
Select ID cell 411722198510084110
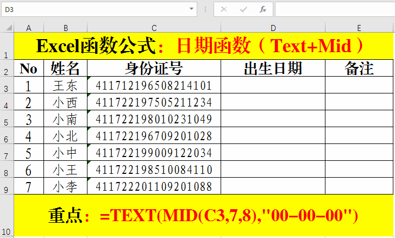(x=154, y=169)
